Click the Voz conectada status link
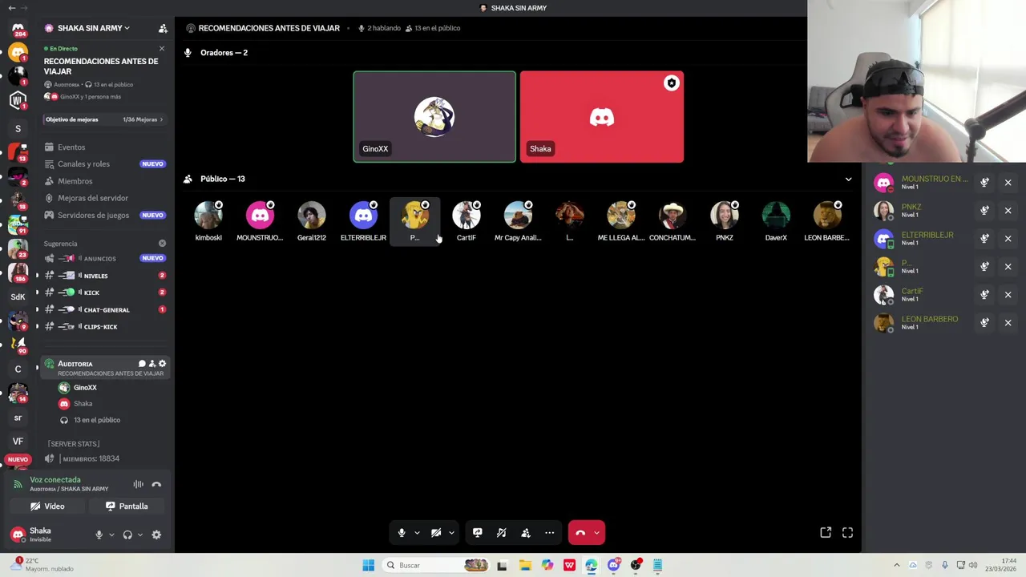The image size is (1026, 577). tap(55, 480)
